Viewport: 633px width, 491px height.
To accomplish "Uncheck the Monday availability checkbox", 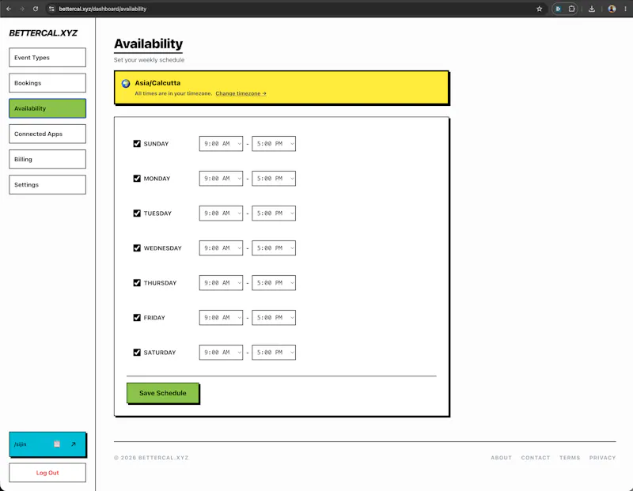I will pyautogui.click(x=137, y=179).
